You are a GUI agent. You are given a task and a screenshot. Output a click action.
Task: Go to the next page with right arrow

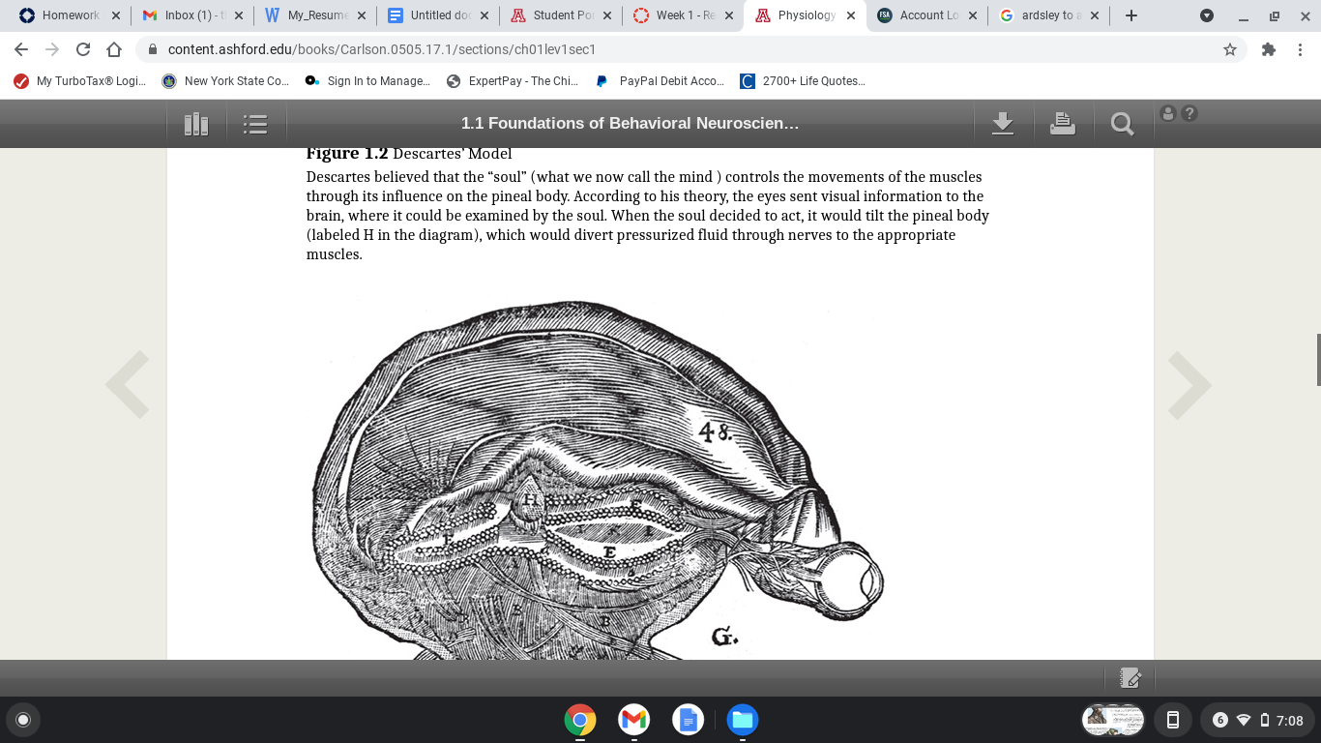[x=1189, y=384]
